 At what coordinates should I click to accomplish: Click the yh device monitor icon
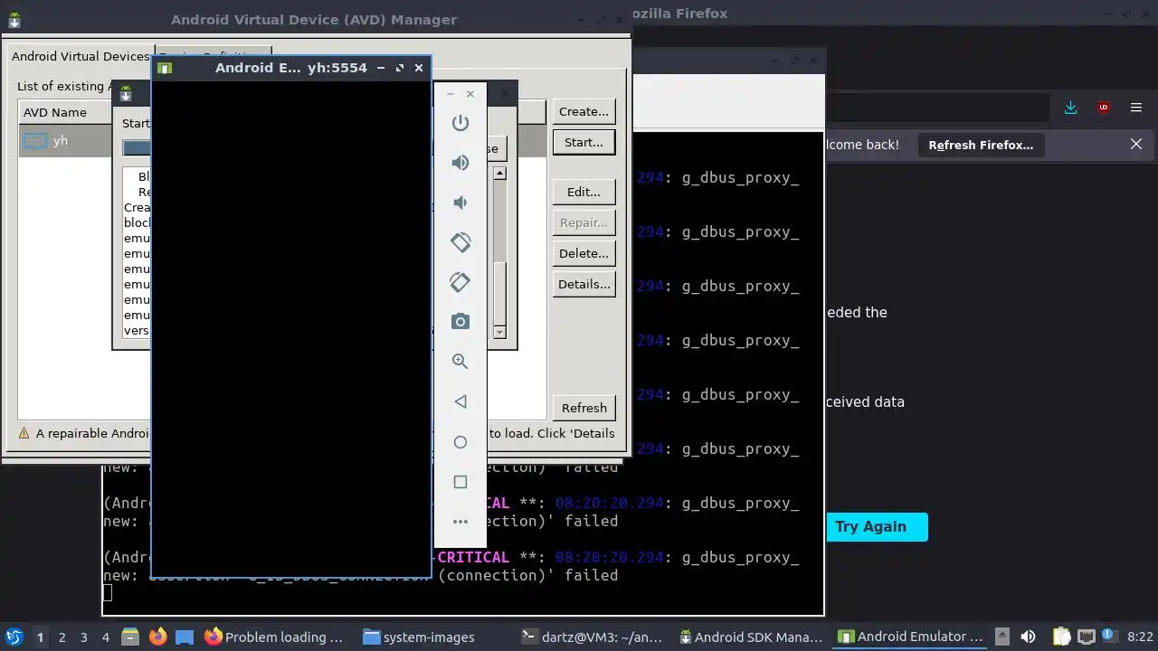coord(35,141)
